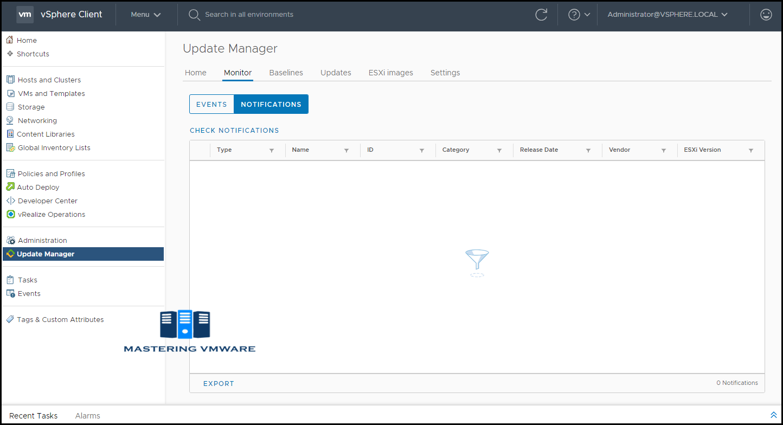
Task: Click the Hosts and Clusters icon
Action: point(10,80)
